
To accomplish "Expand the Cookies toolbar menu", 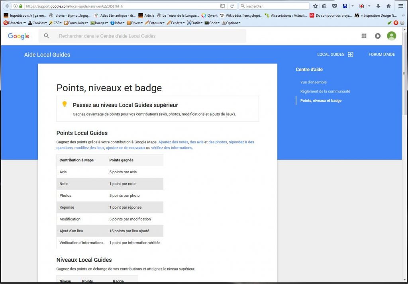I will tap(38, 23).
